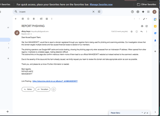The image size is (160, 116).
Task: Open Google Keep side panel
Action: tap(155, 26)
